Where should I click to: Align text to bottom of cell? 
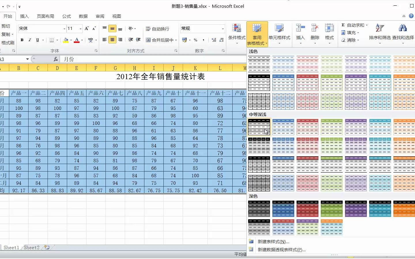[120, 28]
